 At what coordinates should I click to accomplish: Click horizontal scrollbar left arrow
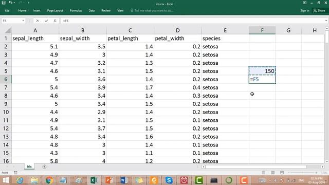(x=203, y=166)
